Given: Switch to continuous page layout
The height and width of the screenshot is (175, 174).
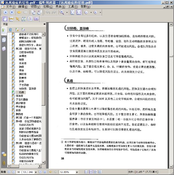Looking at the screenshot, I should (x=91, y=172).
